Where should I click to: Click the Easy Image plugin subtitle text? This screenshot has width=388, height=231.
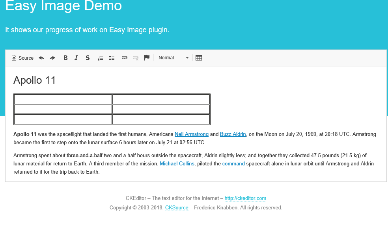87,30
